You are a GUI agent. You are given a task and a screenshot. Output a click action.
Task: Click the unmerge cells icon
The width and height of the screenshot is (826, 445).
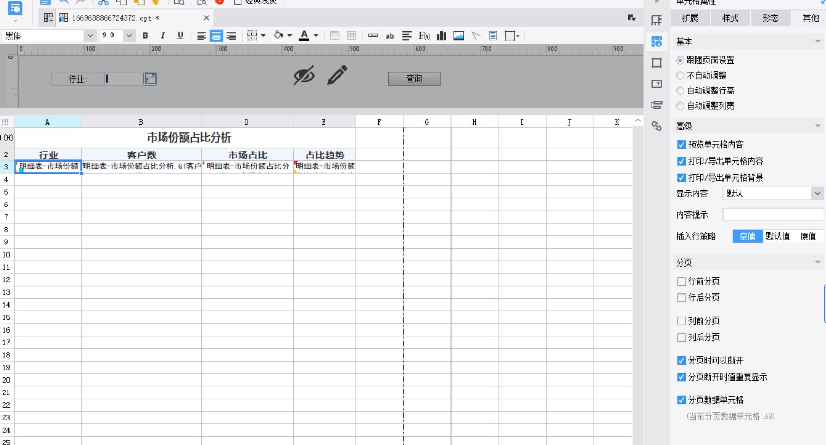pos(352,35)
